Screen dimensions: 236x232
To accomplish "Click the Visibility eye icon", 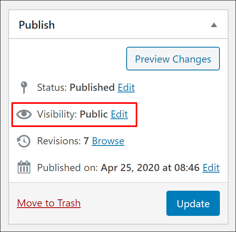I will coord(24,114).
